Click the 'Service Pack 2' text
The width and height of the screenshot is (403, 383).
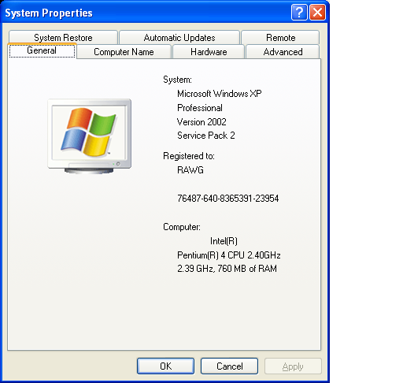[x=206, y=136]
